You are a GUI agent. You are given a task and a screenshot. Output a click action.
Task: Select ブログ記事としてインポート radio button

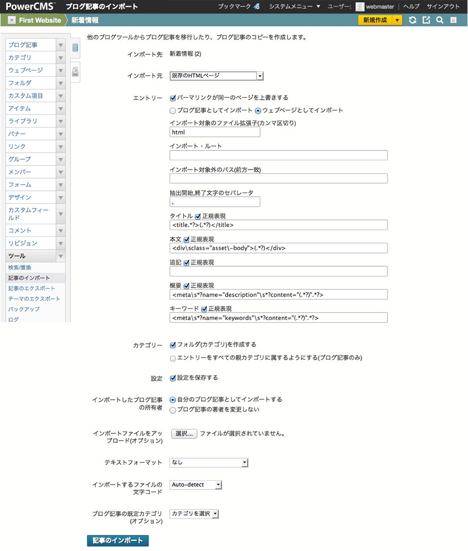coord(173,111)
